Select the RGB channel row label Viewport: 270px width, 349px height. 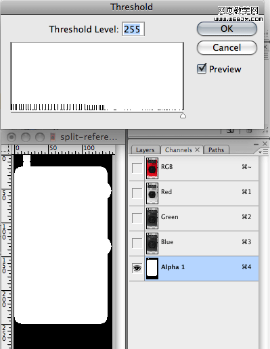(167, 167)
